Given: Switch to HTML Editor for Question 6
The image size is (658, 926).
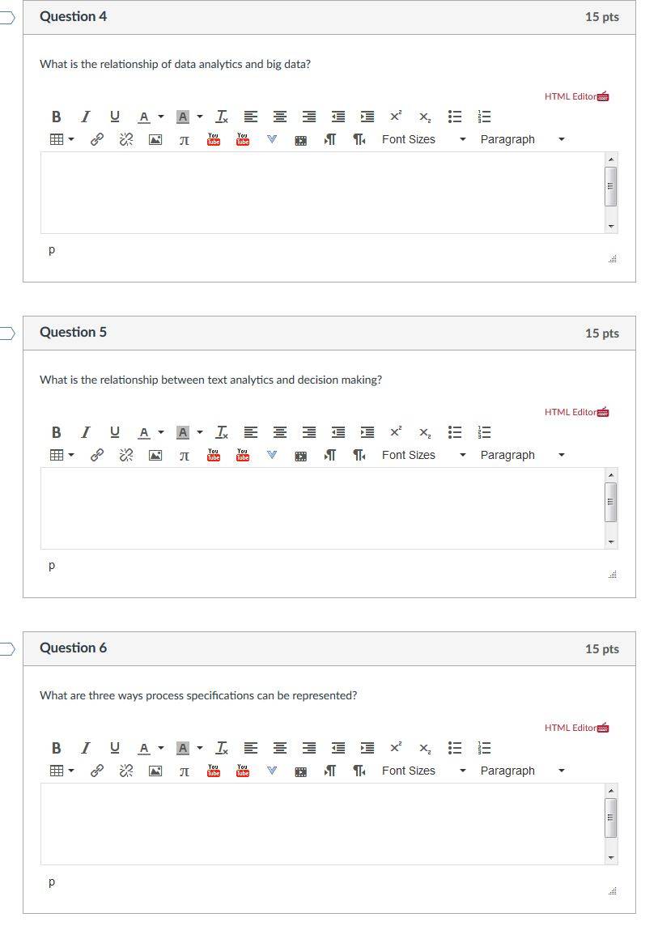Looking at the screenshot, I should click(x=576, y=728).
